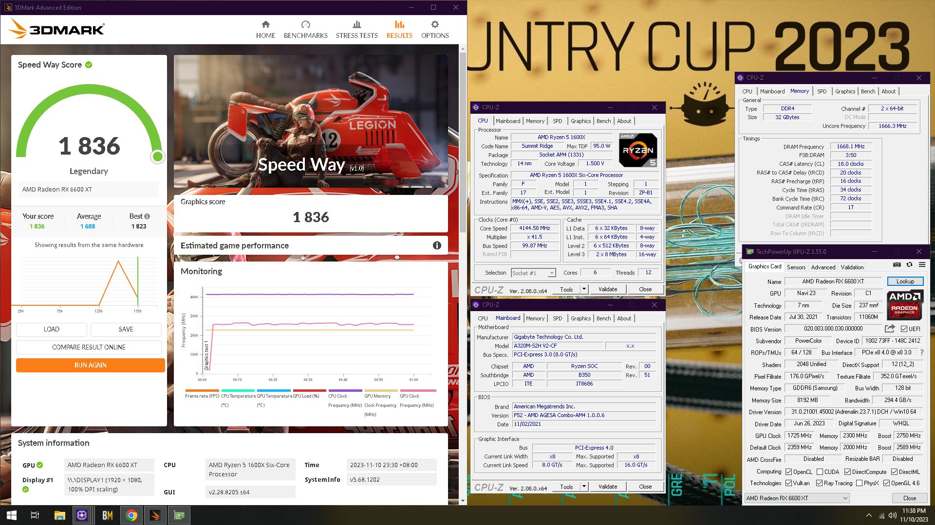The image size is (935, 525).
Task: Open the GPU selector dropdown in GPU-Z
Action: click(797, 498)
